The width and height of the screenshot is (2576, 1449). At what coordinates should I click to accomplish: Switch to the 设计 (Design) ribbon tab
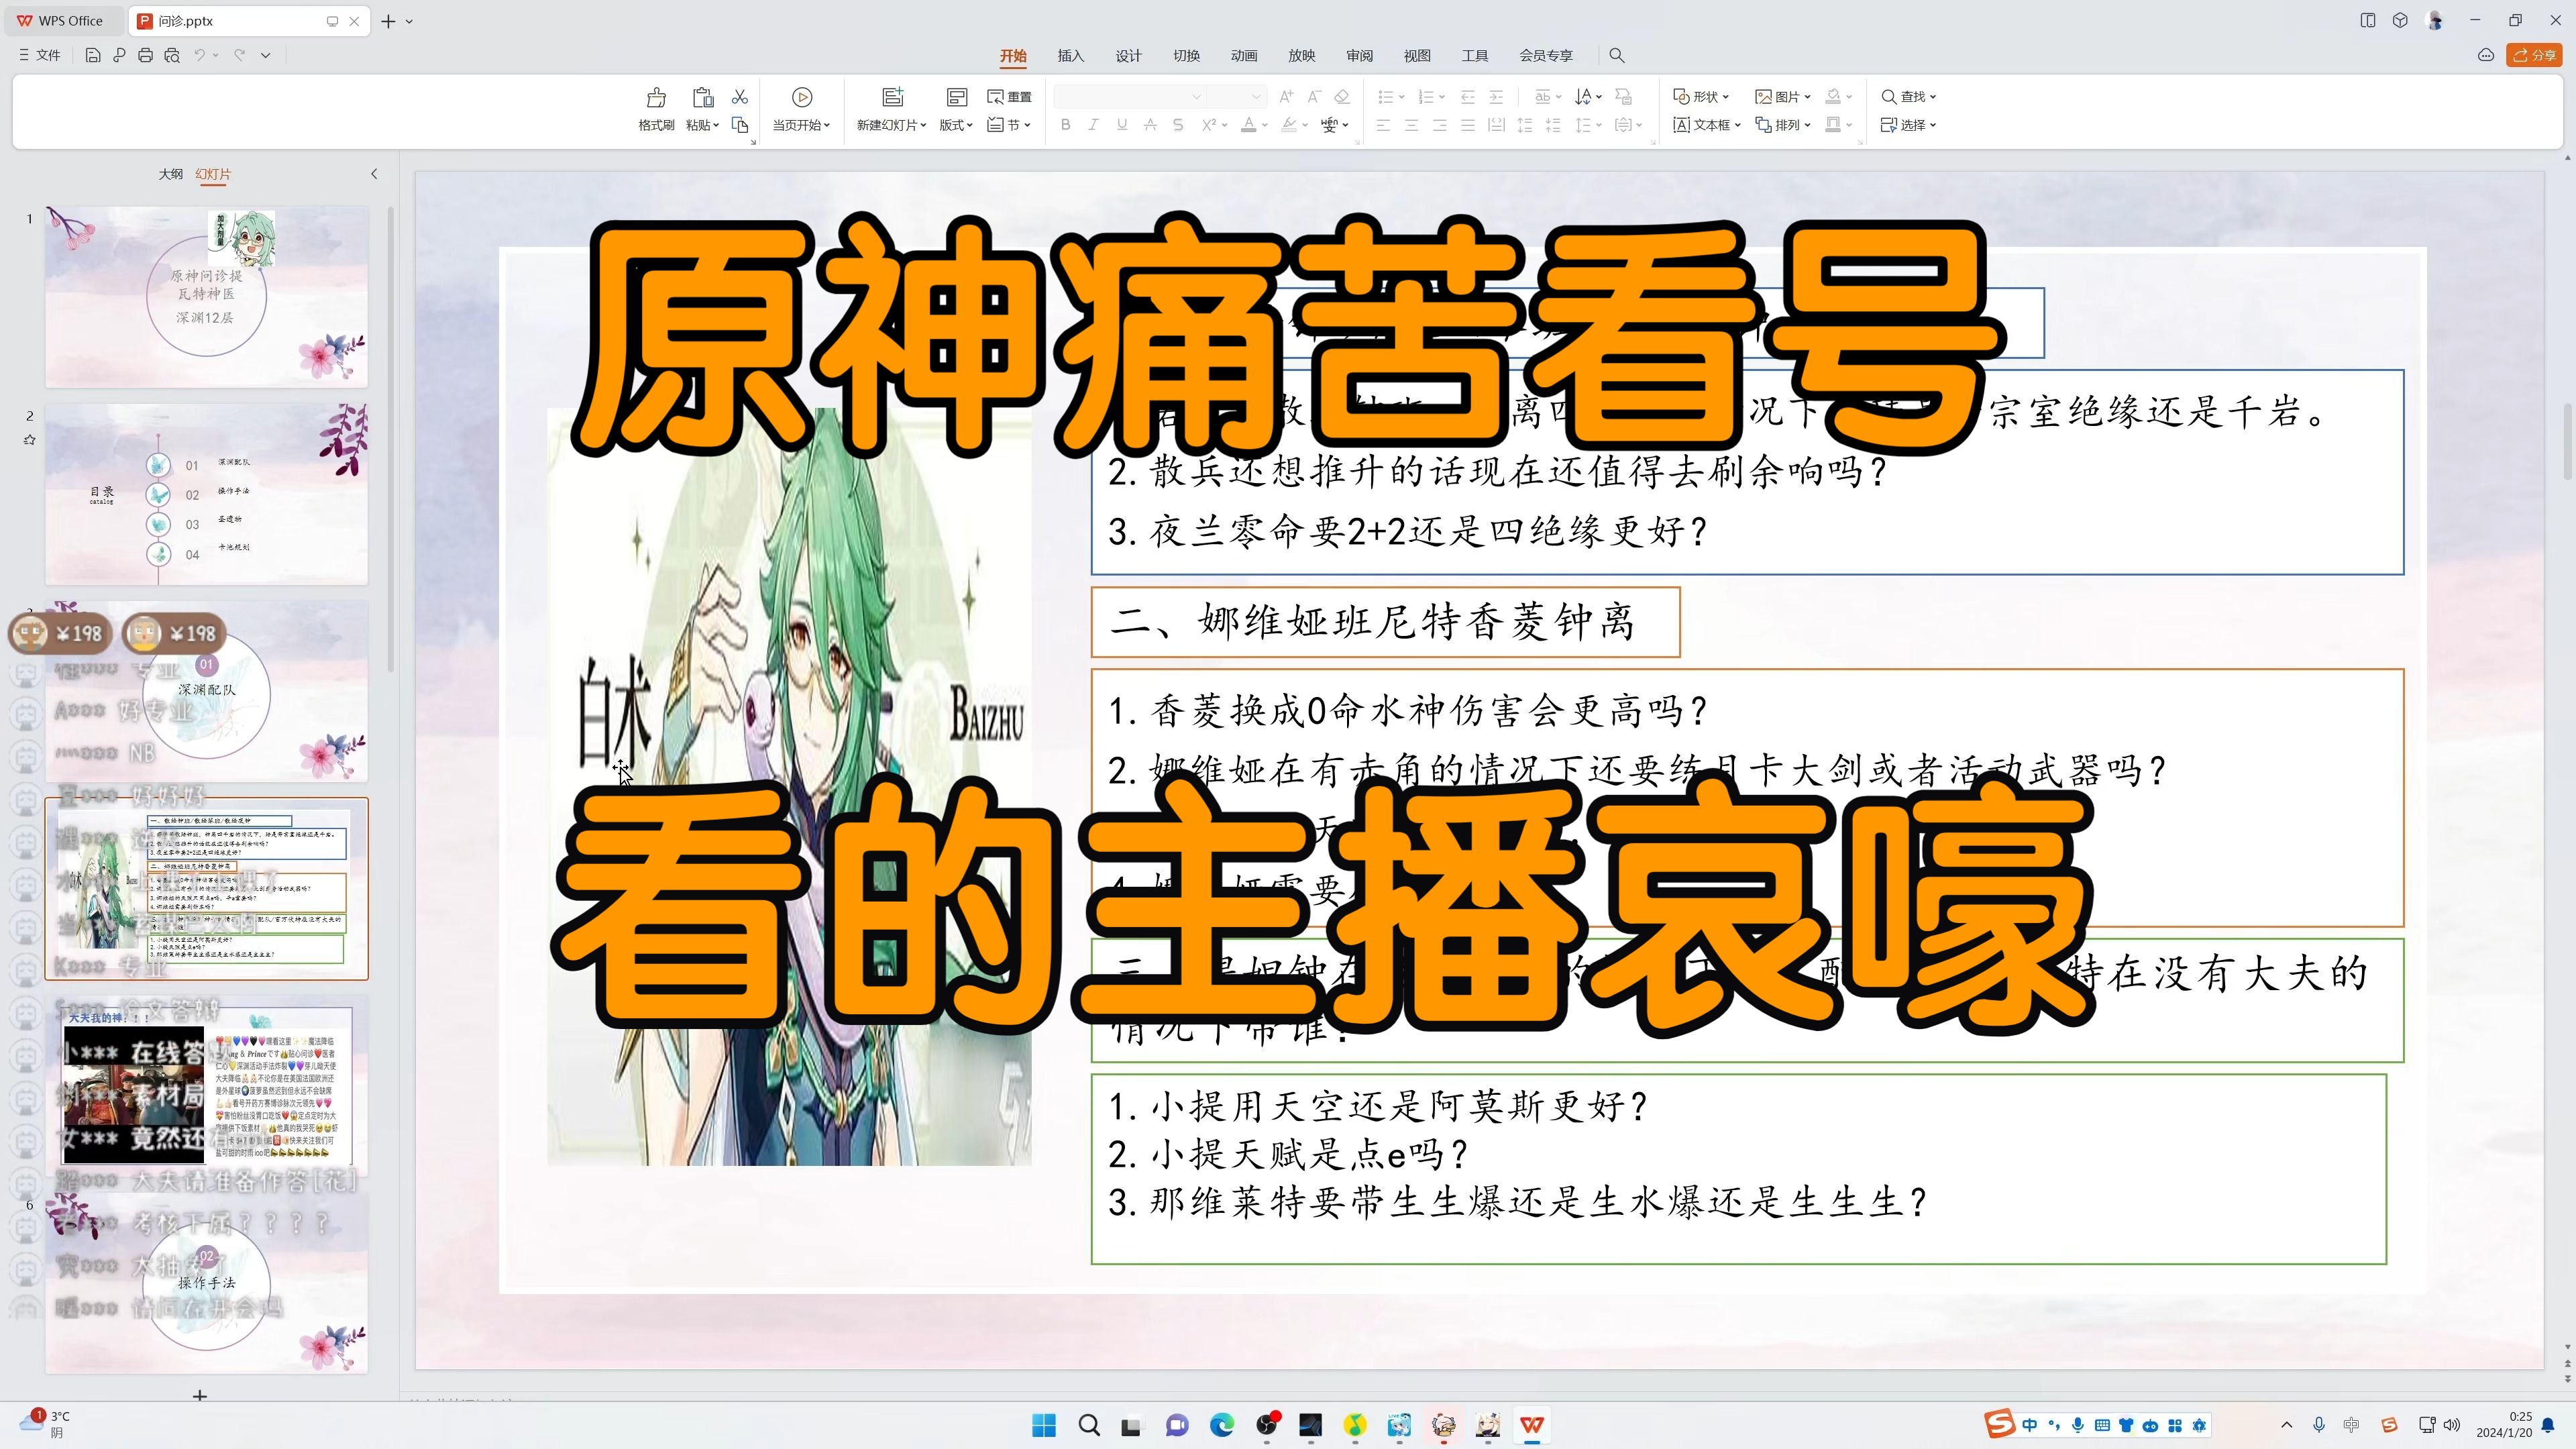1129,56
